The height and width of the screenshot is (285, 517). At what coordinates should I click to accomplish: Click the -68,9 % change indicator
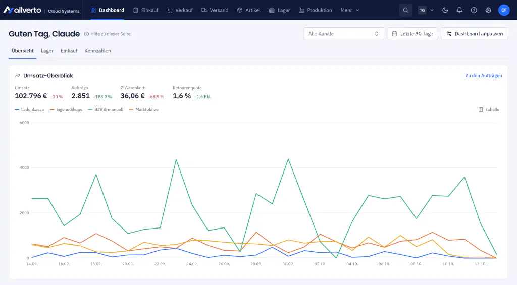(156, 97)
